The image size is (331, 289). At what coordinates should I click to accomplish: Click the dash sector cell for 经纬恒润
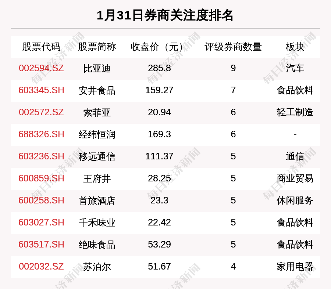(295, 134)
